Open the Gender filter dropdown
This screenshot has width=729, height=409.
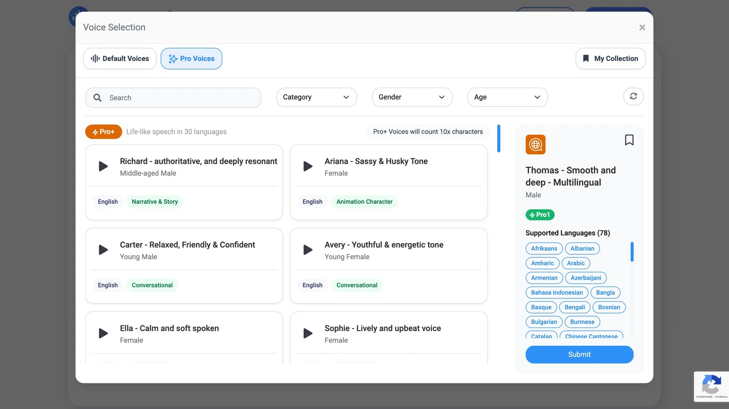pos(412,97)
